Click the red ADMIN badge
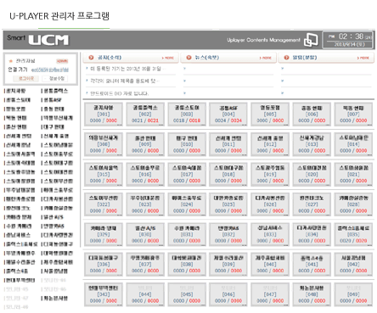The image size is (377, 313). click(x=62, y=61)
